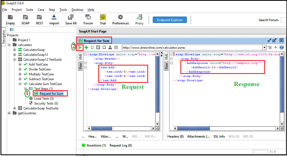The height and width of the screenshot is (156, 287).
Task: Submit the request with the green play icon
Action: (x=80, y=47)
